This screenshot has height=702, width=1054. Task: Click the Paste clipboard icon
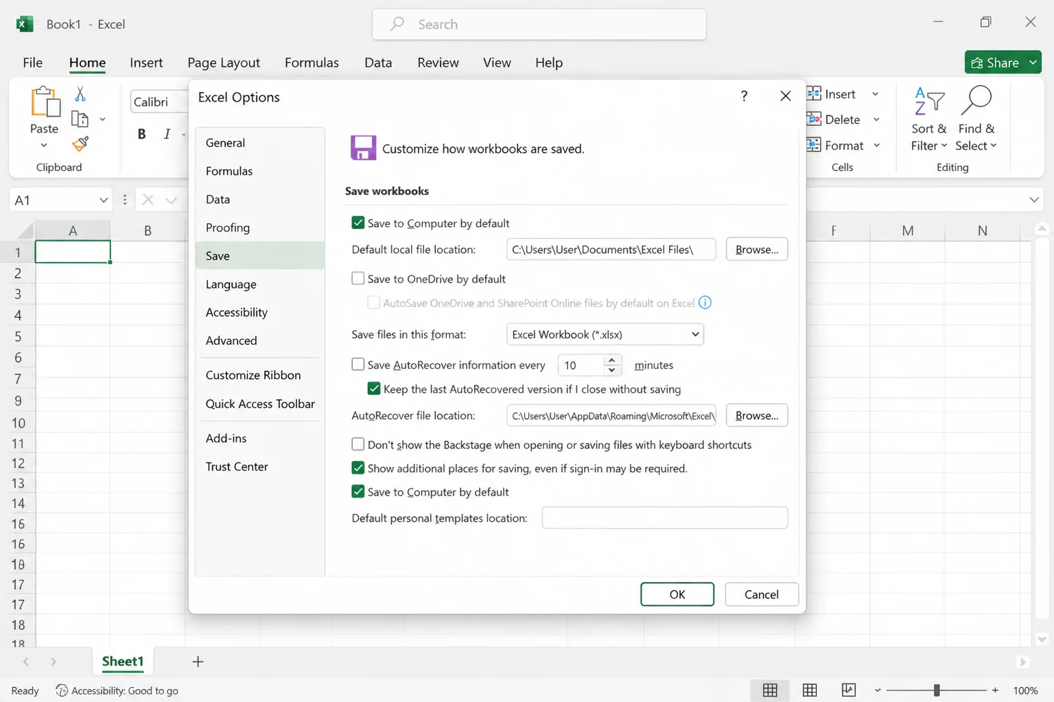click(x=45, y=102)
